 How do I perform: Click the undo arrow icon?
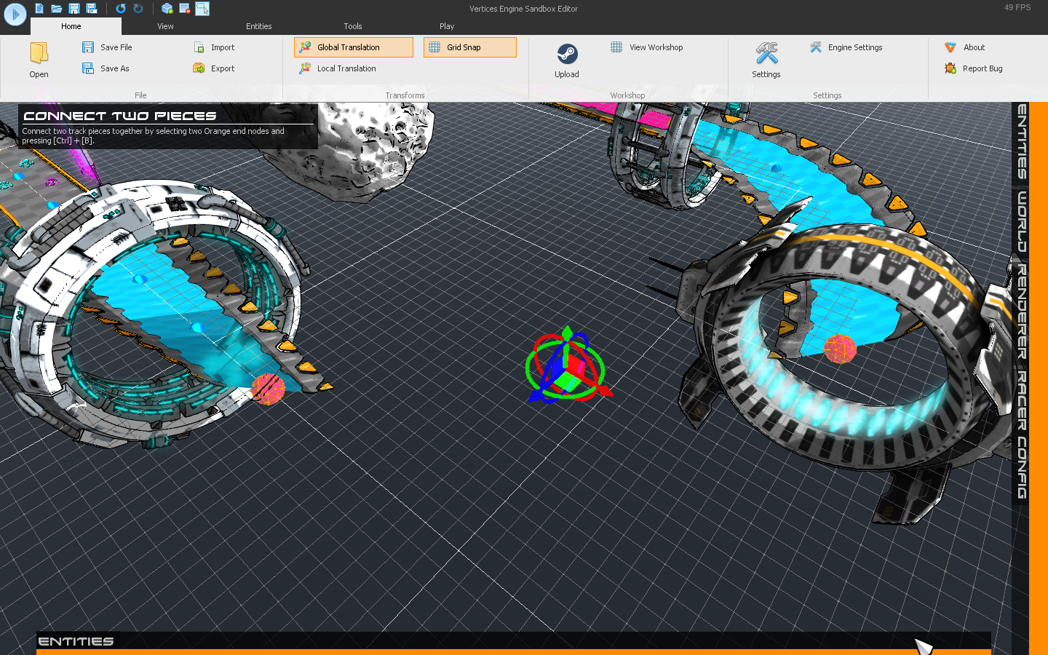click(x=121, y=9)
